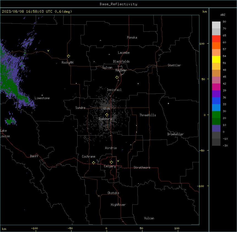Click the Vulcan city label
237x232 pixels.
[x=149, y=218]
